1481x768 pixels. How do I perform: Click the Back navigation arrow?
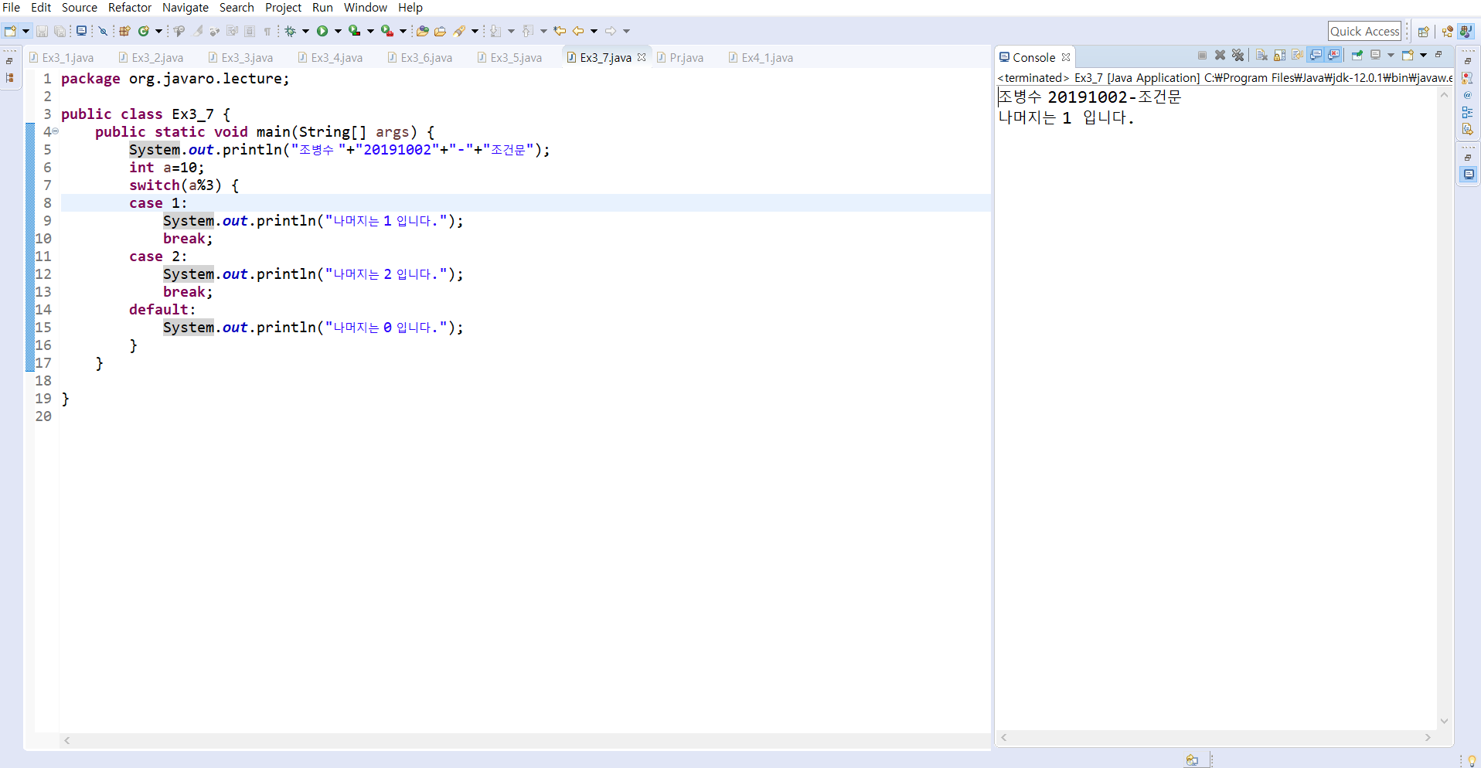pos(577,31)
